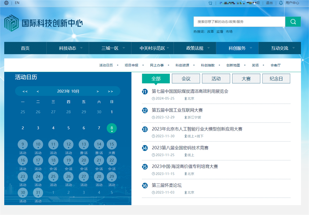Open the 首页 menu item

point(25,48)
